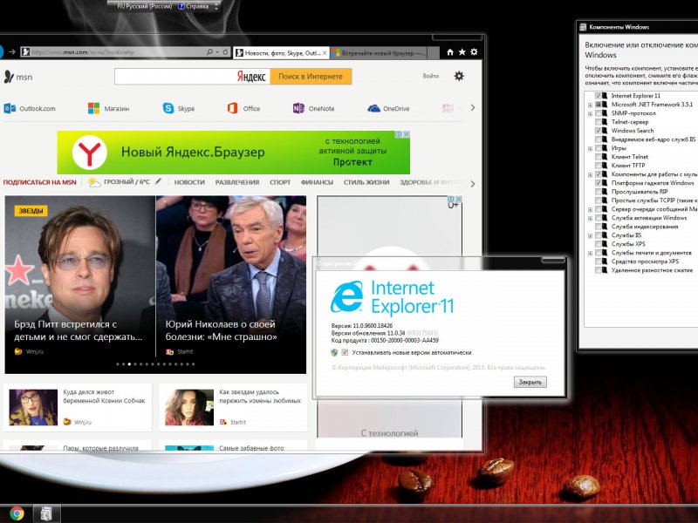The image size is (698, 523).
Task: Enable Клиент Telnet checkbox
Action: tap(599, 157)
